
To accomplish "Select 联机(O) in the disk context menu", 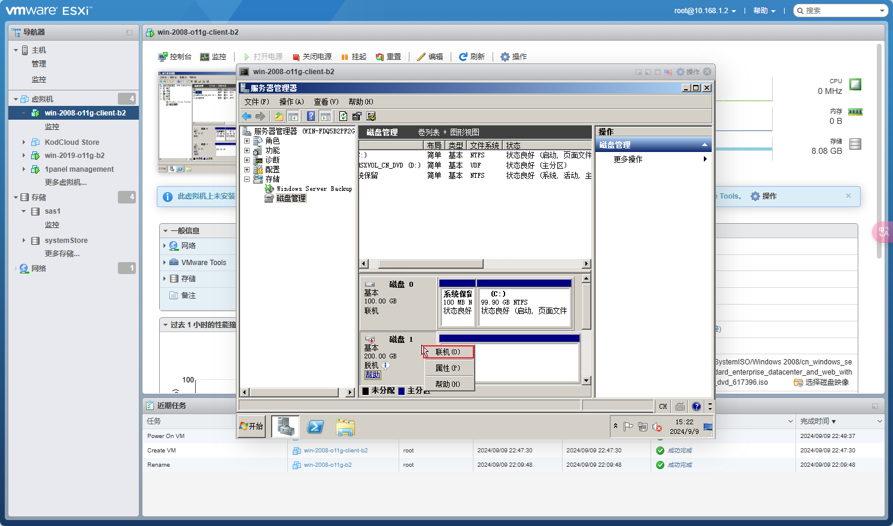I will [448, 352].
